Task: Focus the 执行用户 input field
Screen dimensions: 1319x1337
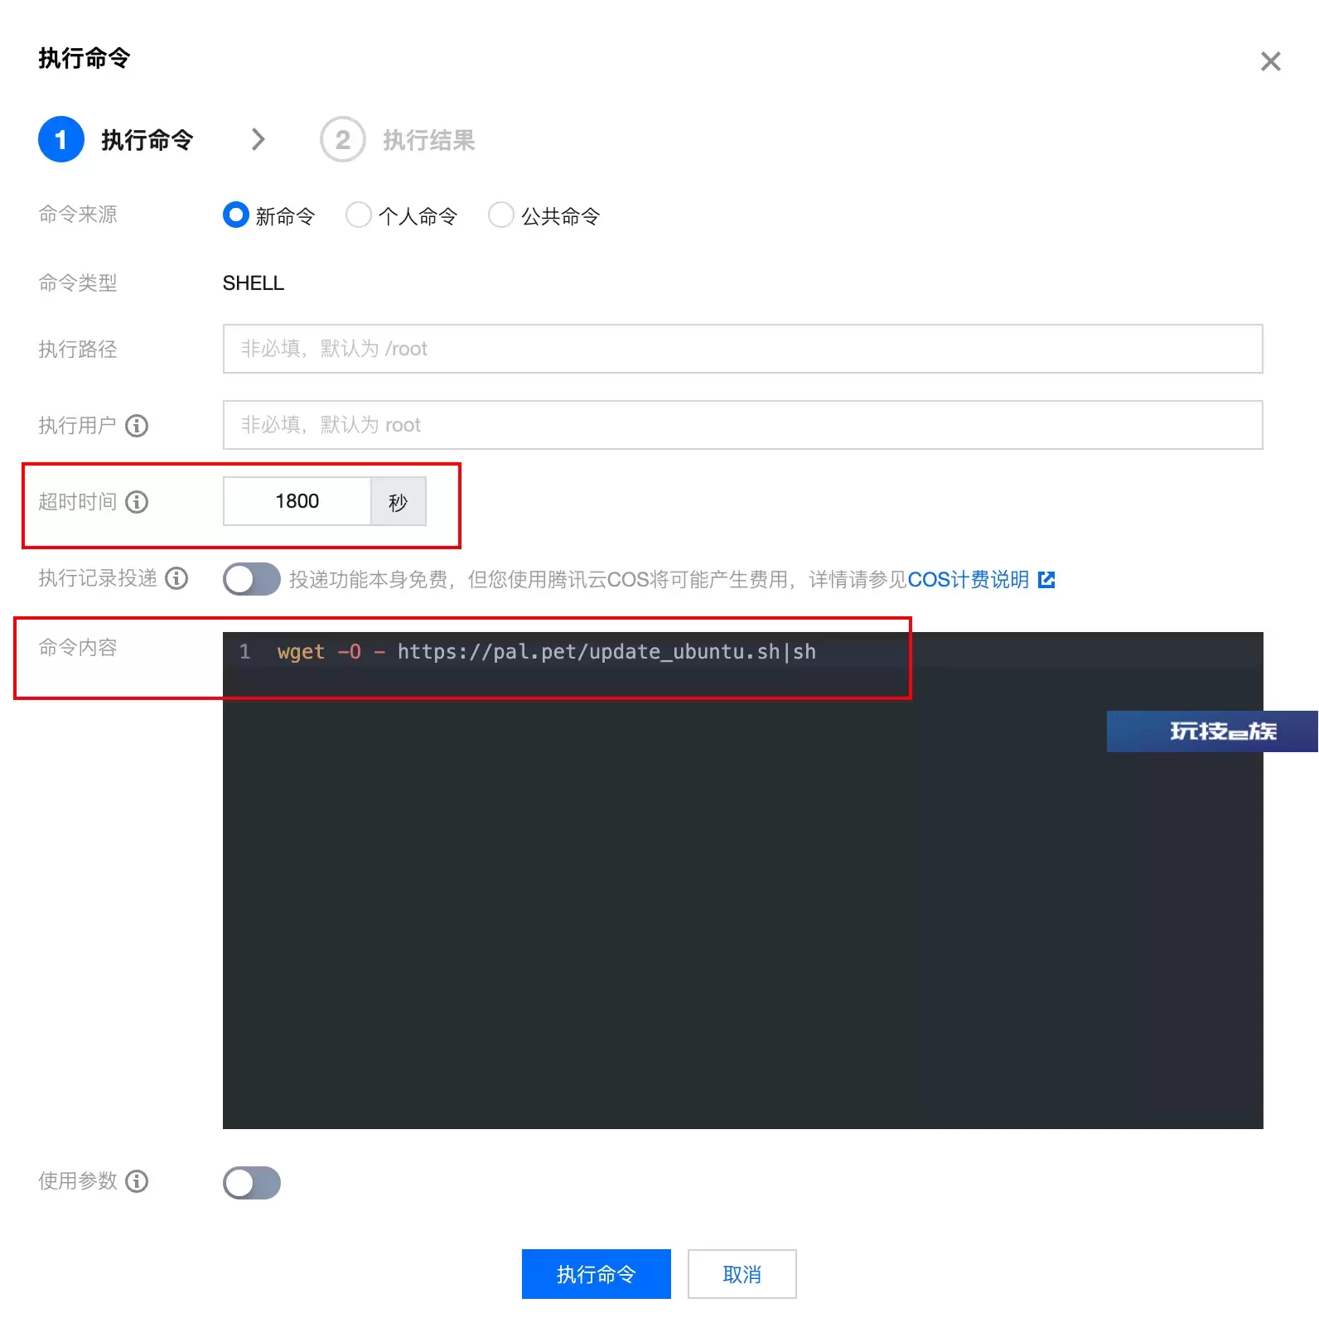Action: [x=742, y=425]
